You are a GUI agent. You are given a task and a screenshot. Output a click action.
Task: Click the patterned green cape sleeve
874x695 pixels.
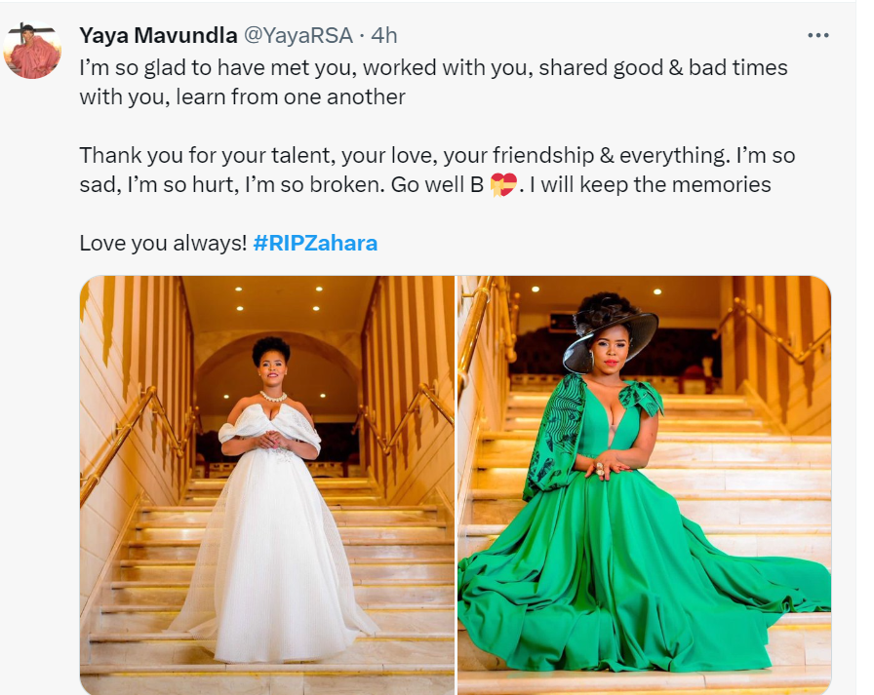[x=551, y=439]
